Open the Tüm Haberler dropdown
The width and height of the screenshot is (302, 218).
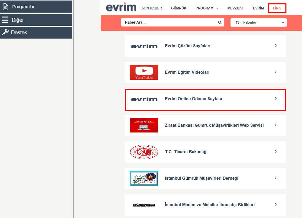[x=258, y=22]
